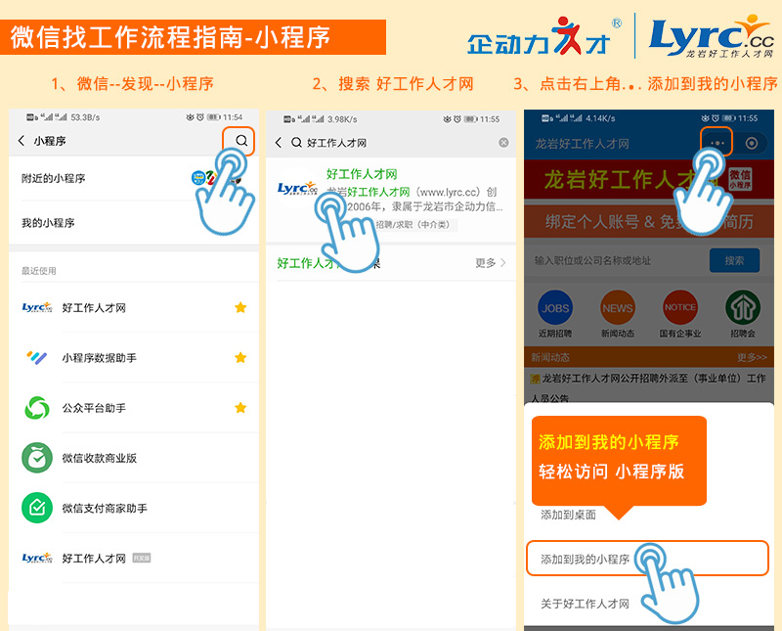Toggle the star next to 小程序数据助手
The width and height of the screenshot is (782, 631).
(x=240, y=358)
